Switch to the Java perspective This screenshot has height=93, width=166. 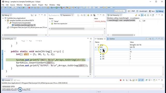pyautogui.click(x=152, y=11)
